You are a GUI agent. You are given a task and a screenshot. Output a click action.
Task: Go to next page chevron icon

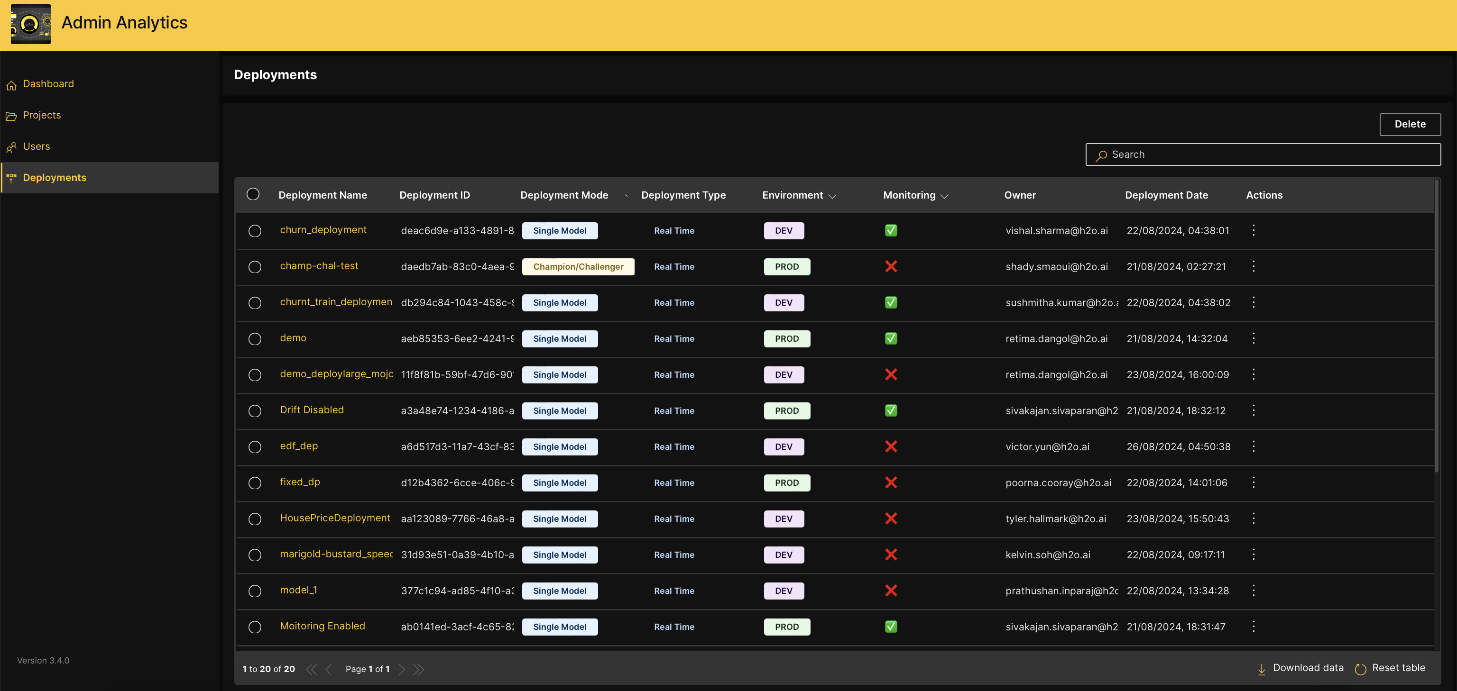[402, 669]
